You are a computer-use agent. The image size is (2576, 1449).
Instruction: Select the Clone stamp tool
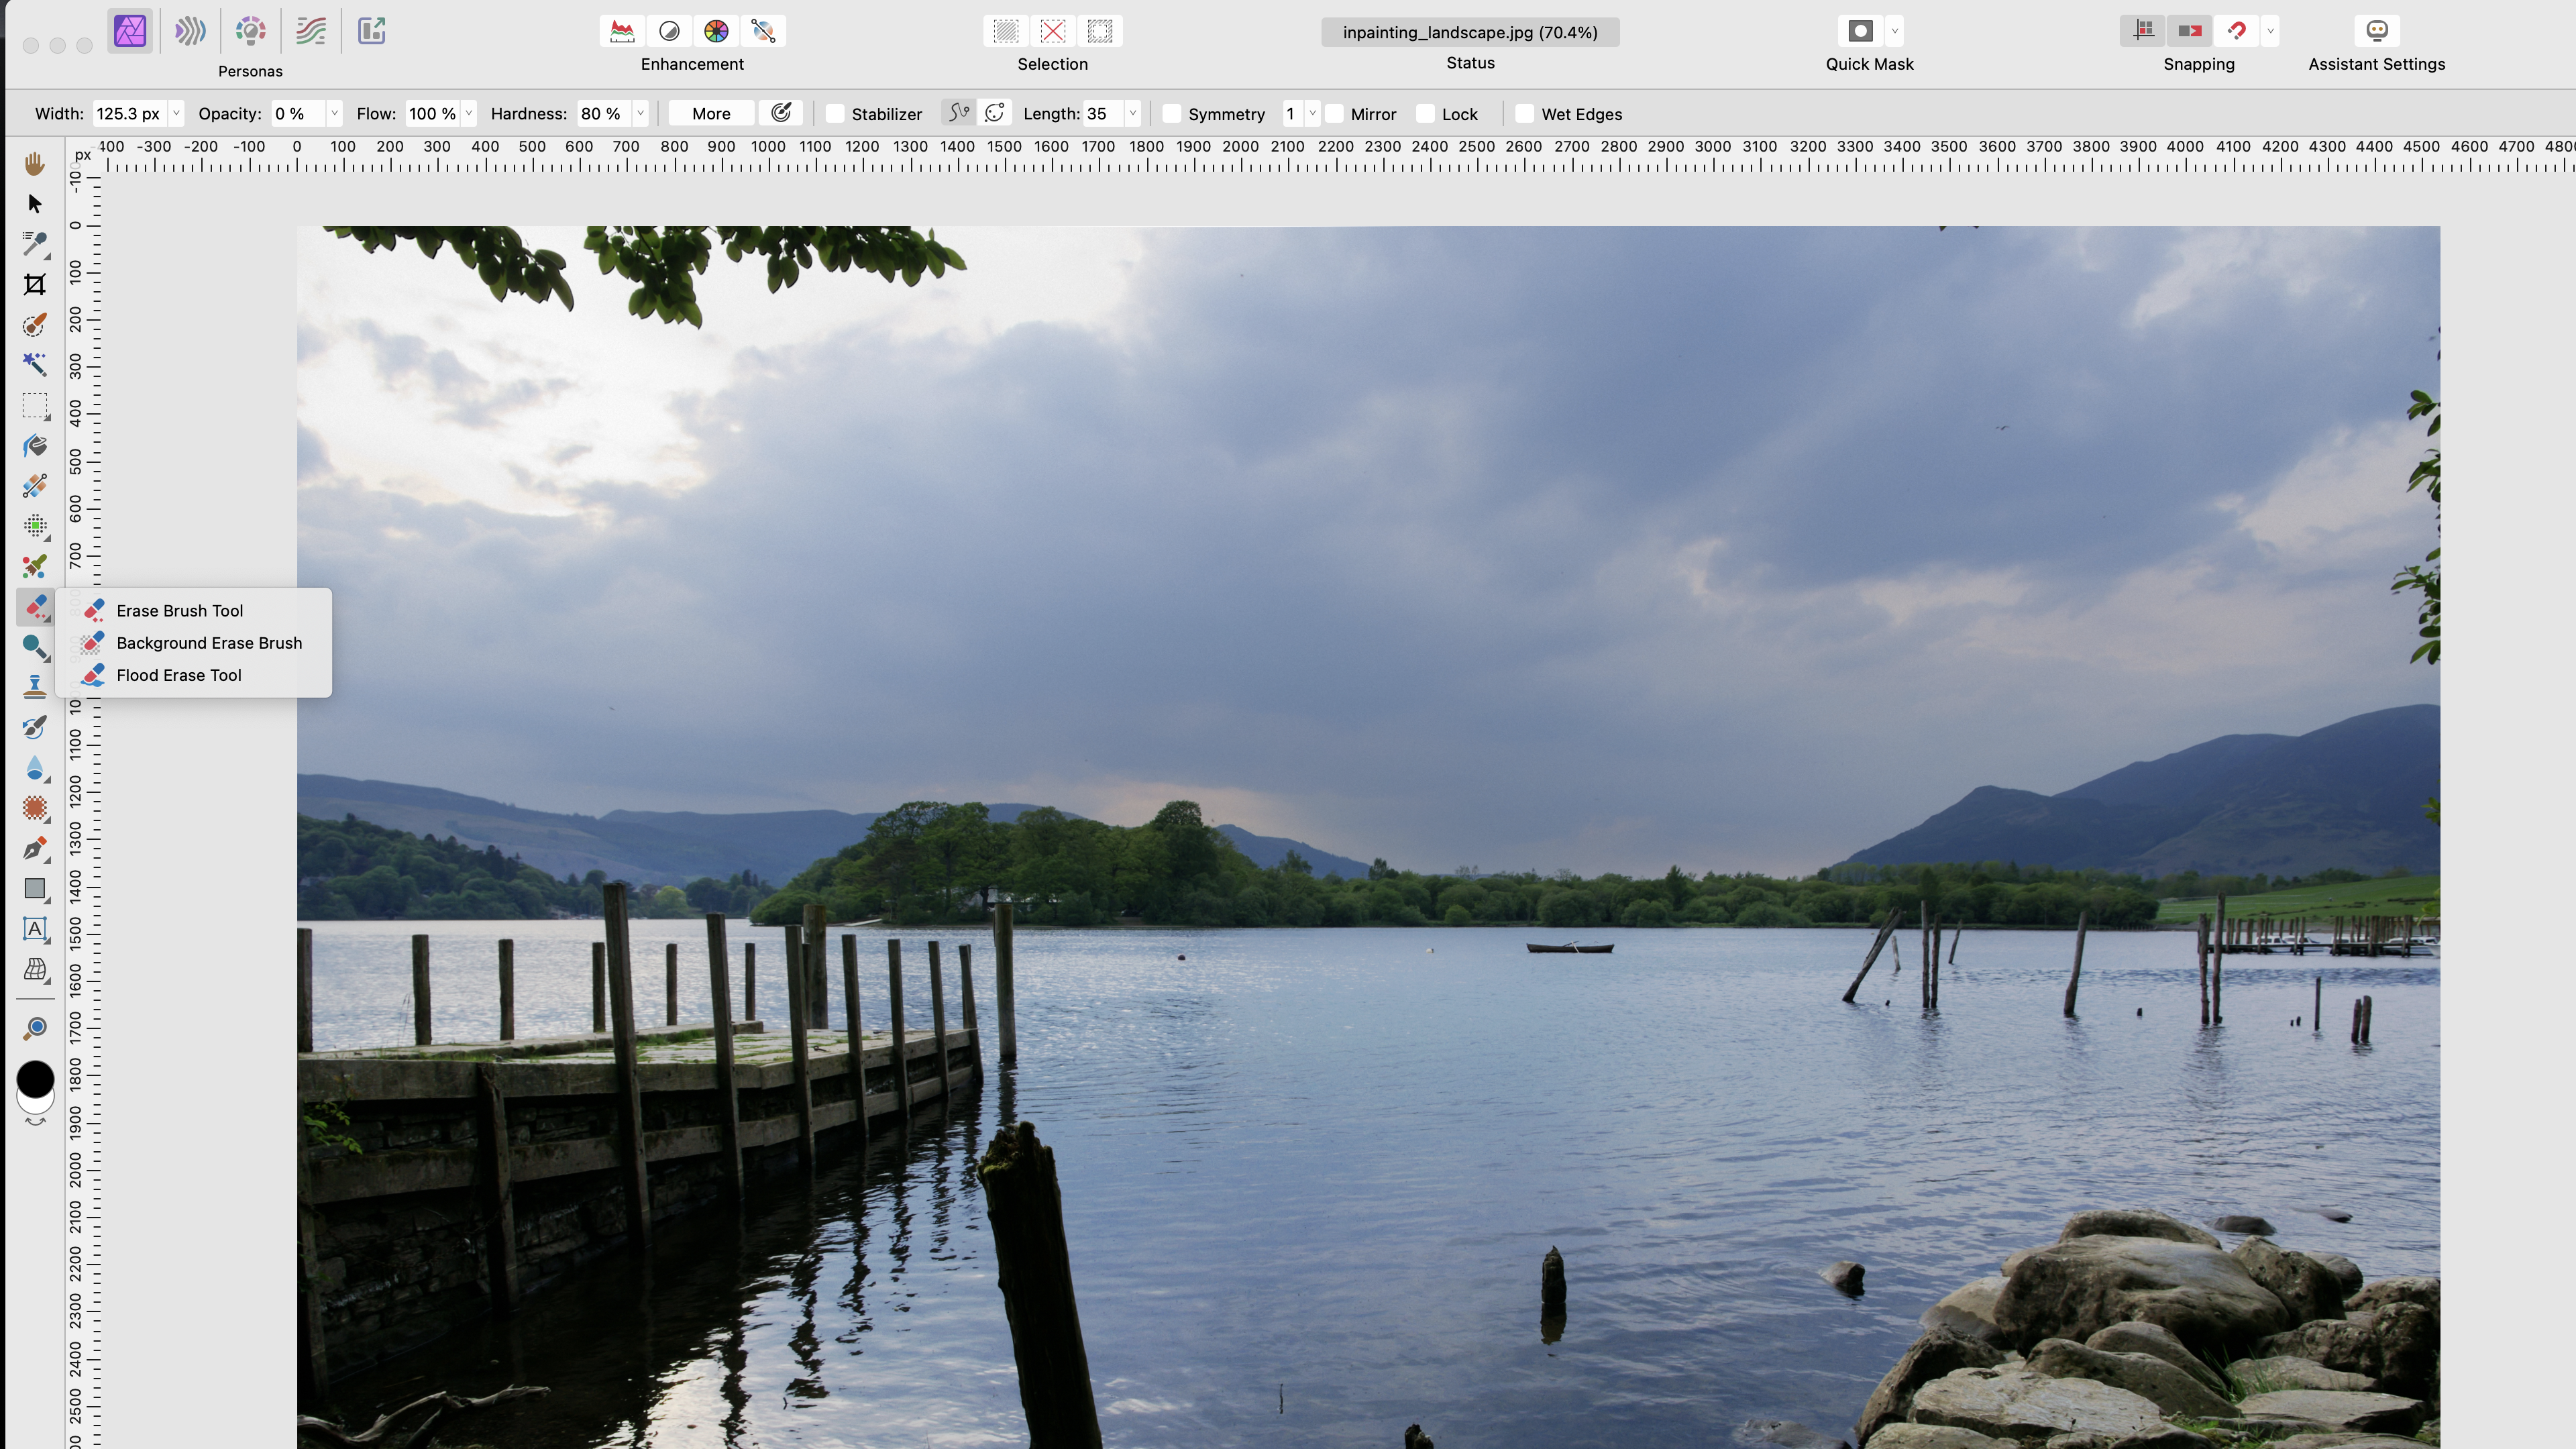click(35, 688)
